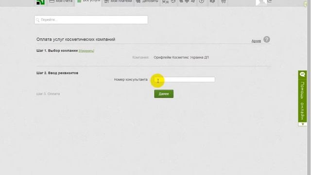The width and height of the screenshot is (311, 175).
Task: Collapse help panel with the down arrow
Action: point(303,124)
